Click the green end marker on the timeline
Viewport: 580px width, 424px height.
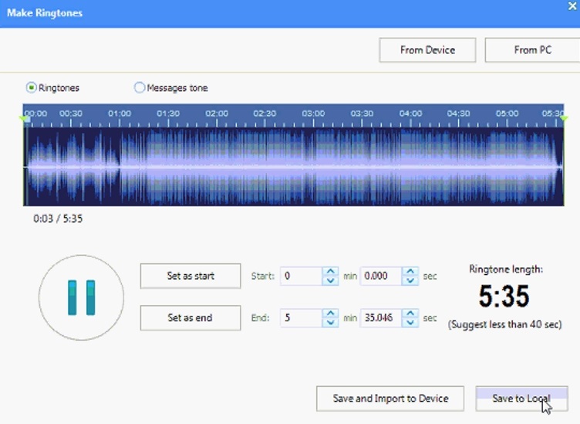[564, 118]
